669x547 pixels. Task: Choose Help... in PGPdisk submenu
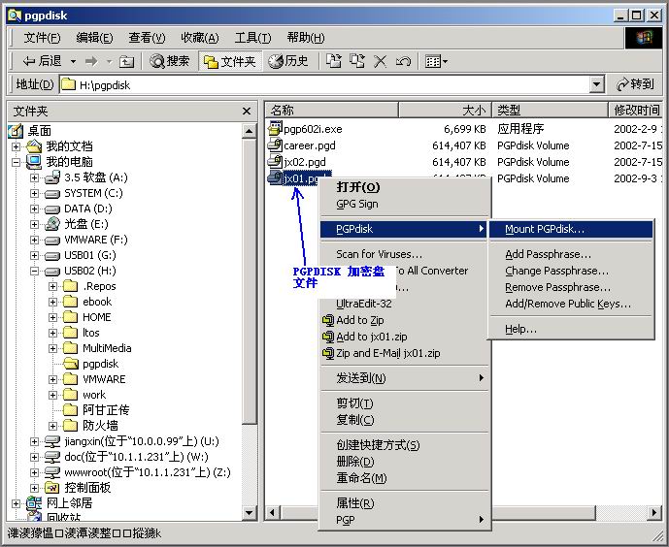point(571,329)
